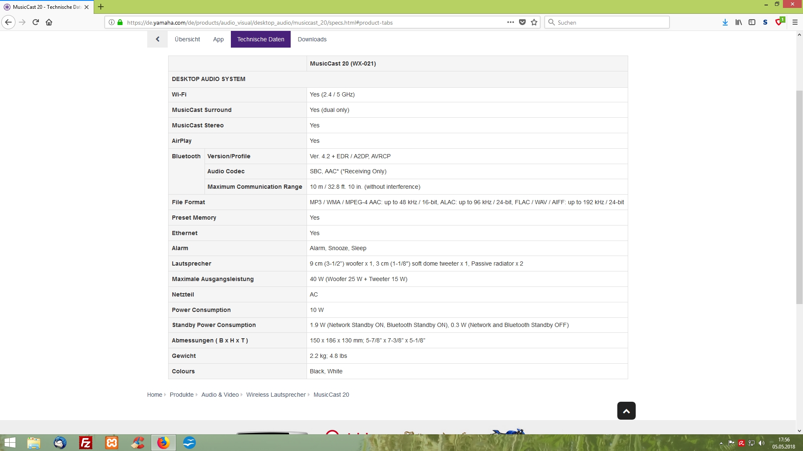Open a new browser tab

click(101, 7)
